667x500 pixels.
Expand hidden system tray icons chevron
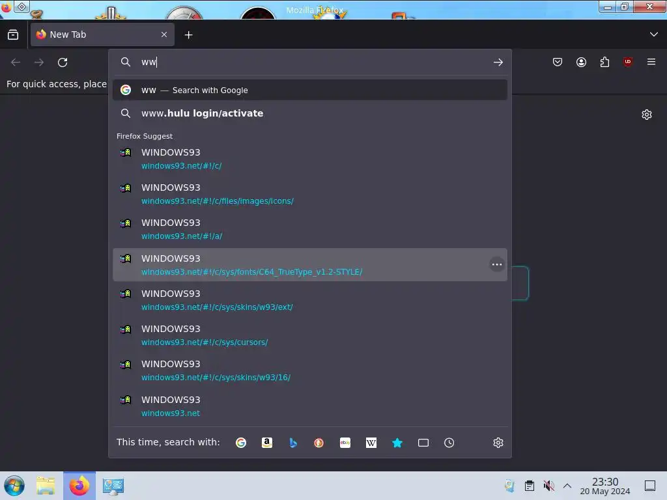567,486
